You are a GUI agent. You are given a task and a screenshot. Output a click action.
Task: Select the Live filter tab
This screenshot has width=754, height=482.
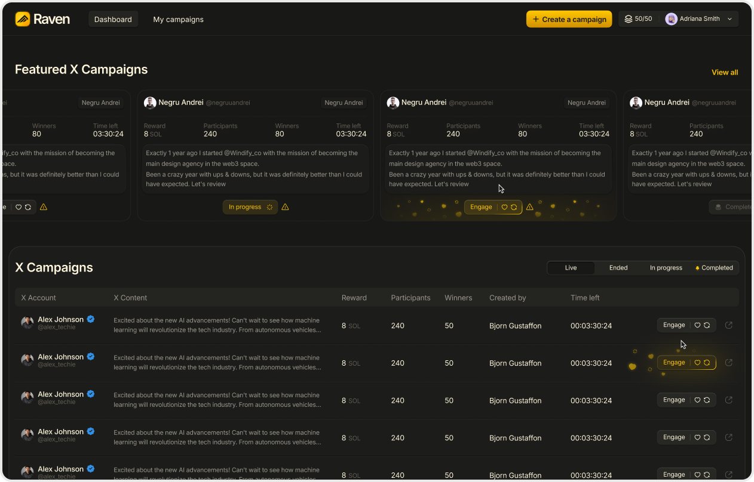coord(571,268)
